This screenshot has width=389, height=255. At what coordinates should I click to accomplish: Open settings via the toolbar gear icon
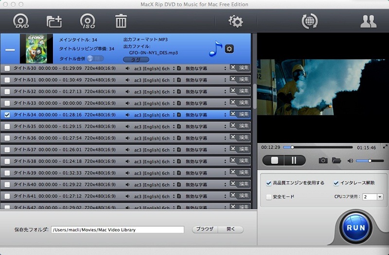(x=236, y=21)
